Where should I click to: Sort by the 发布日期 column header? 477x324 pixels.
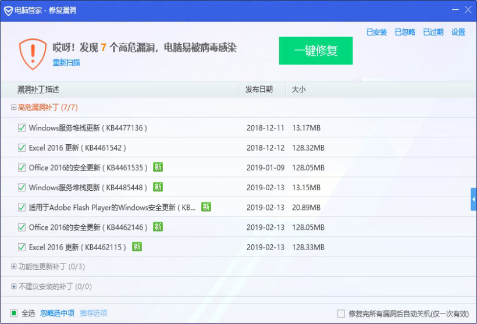coord(259,90)
